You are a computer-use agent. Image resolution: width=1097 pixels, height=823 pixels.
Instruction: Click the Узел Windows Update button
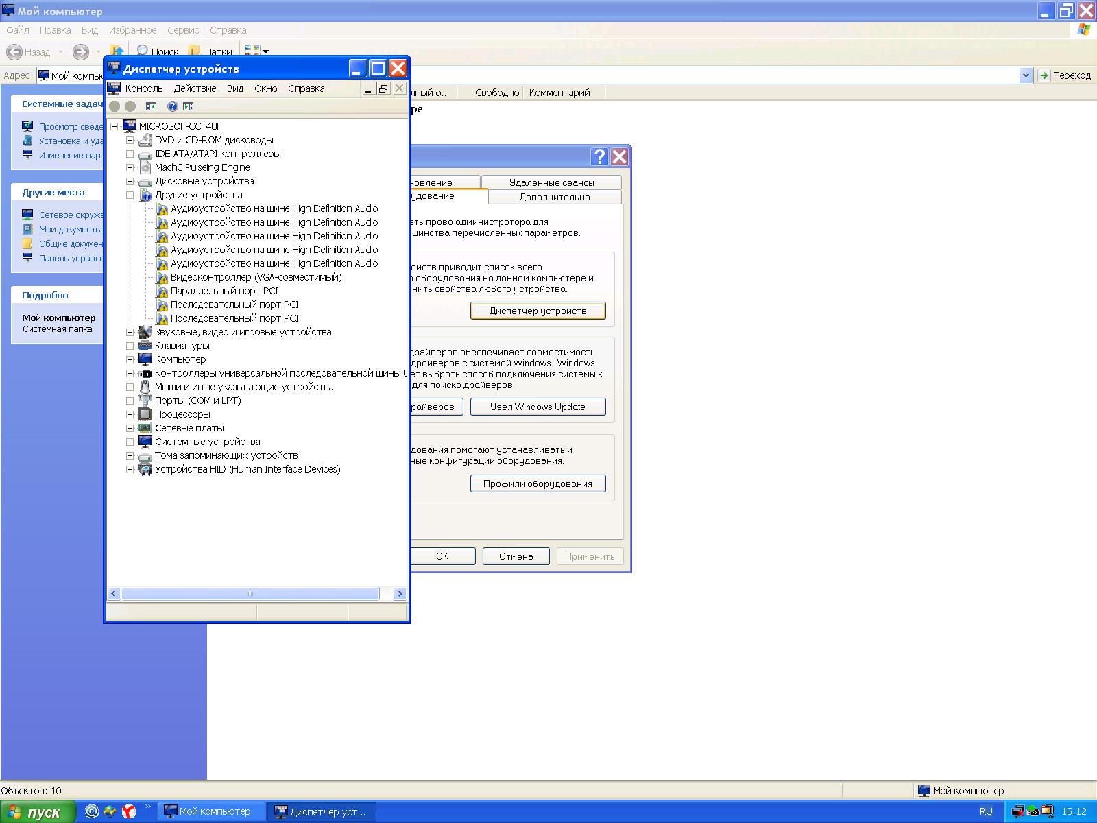pyautogui.click(x=538, y=407)
